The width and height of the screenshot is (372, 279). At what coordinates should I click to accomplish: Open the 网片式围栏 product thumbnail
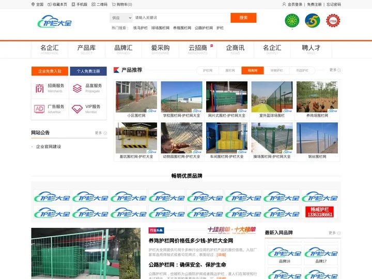tap(227, 97)
